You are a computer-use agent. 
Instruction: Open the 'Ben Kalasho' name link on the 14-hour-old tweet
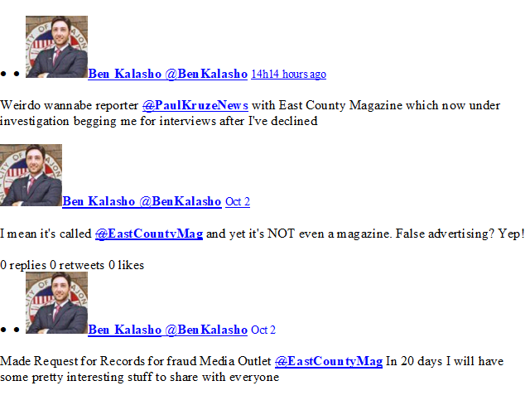coord(125,74)
